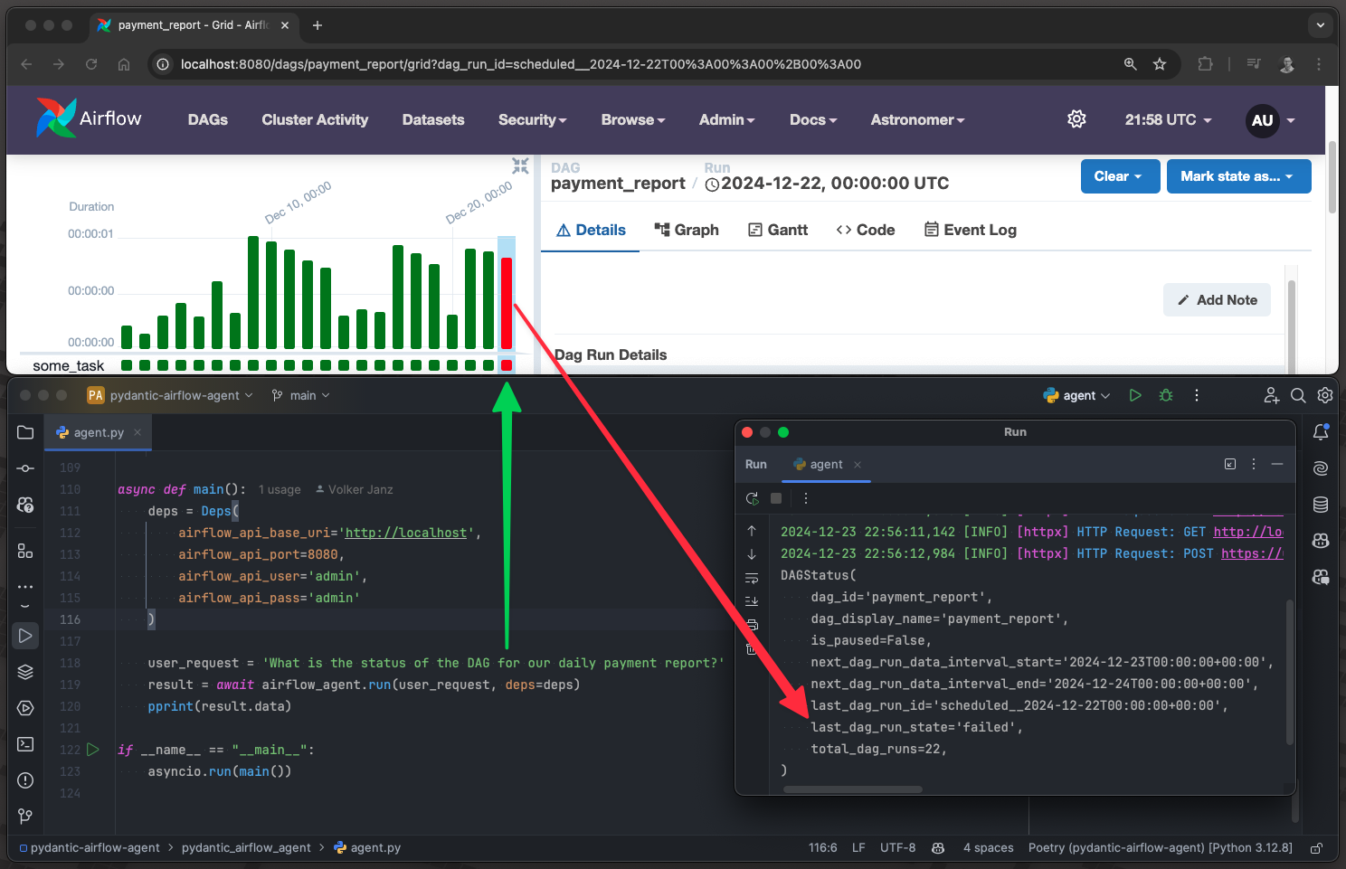The image size is (1346, 869).
Task: Open the main branch dropdown
Action: [299, 395]
